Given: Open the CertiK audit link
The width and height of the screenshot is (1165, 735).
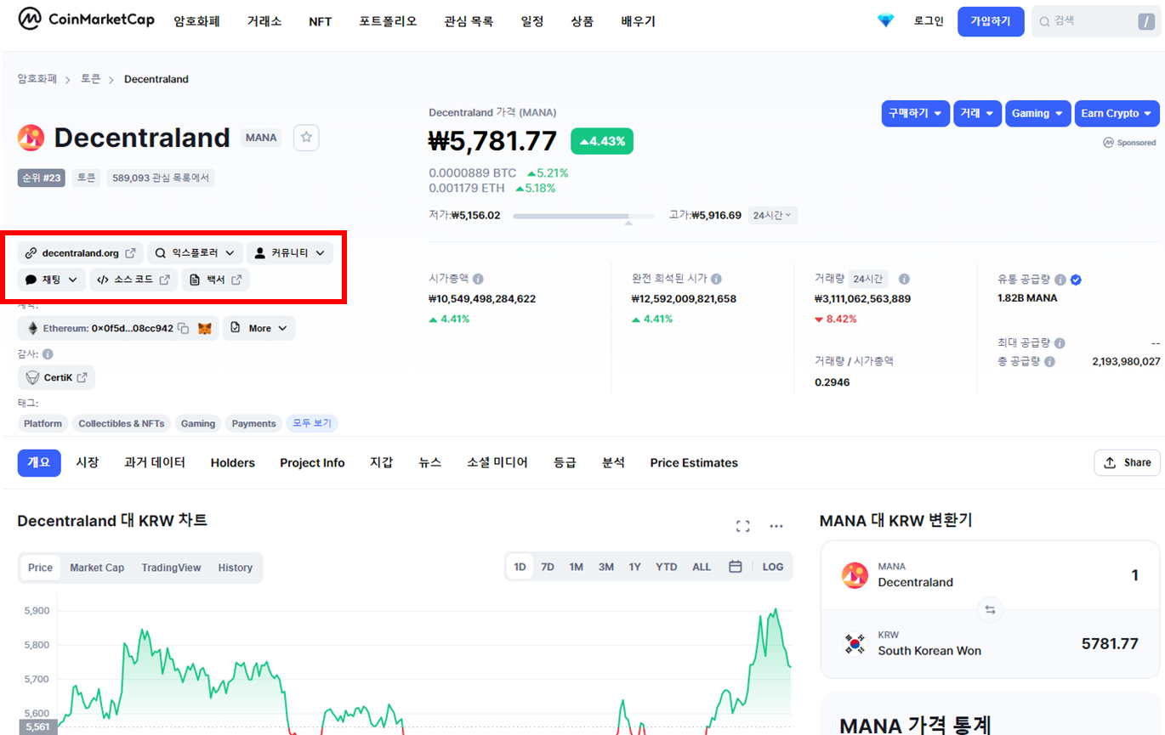Looking at the screenshot, I should click(56, 377).
